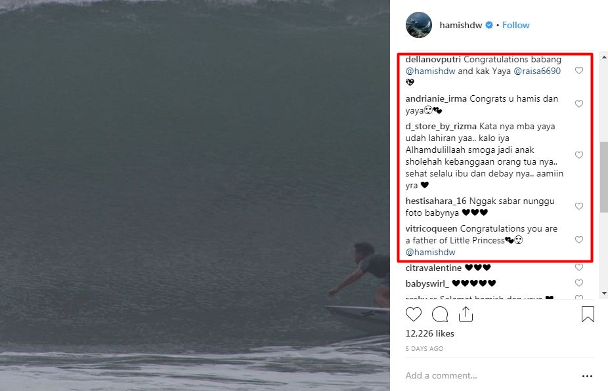Open the three-dot options menu

click(586, 375)
